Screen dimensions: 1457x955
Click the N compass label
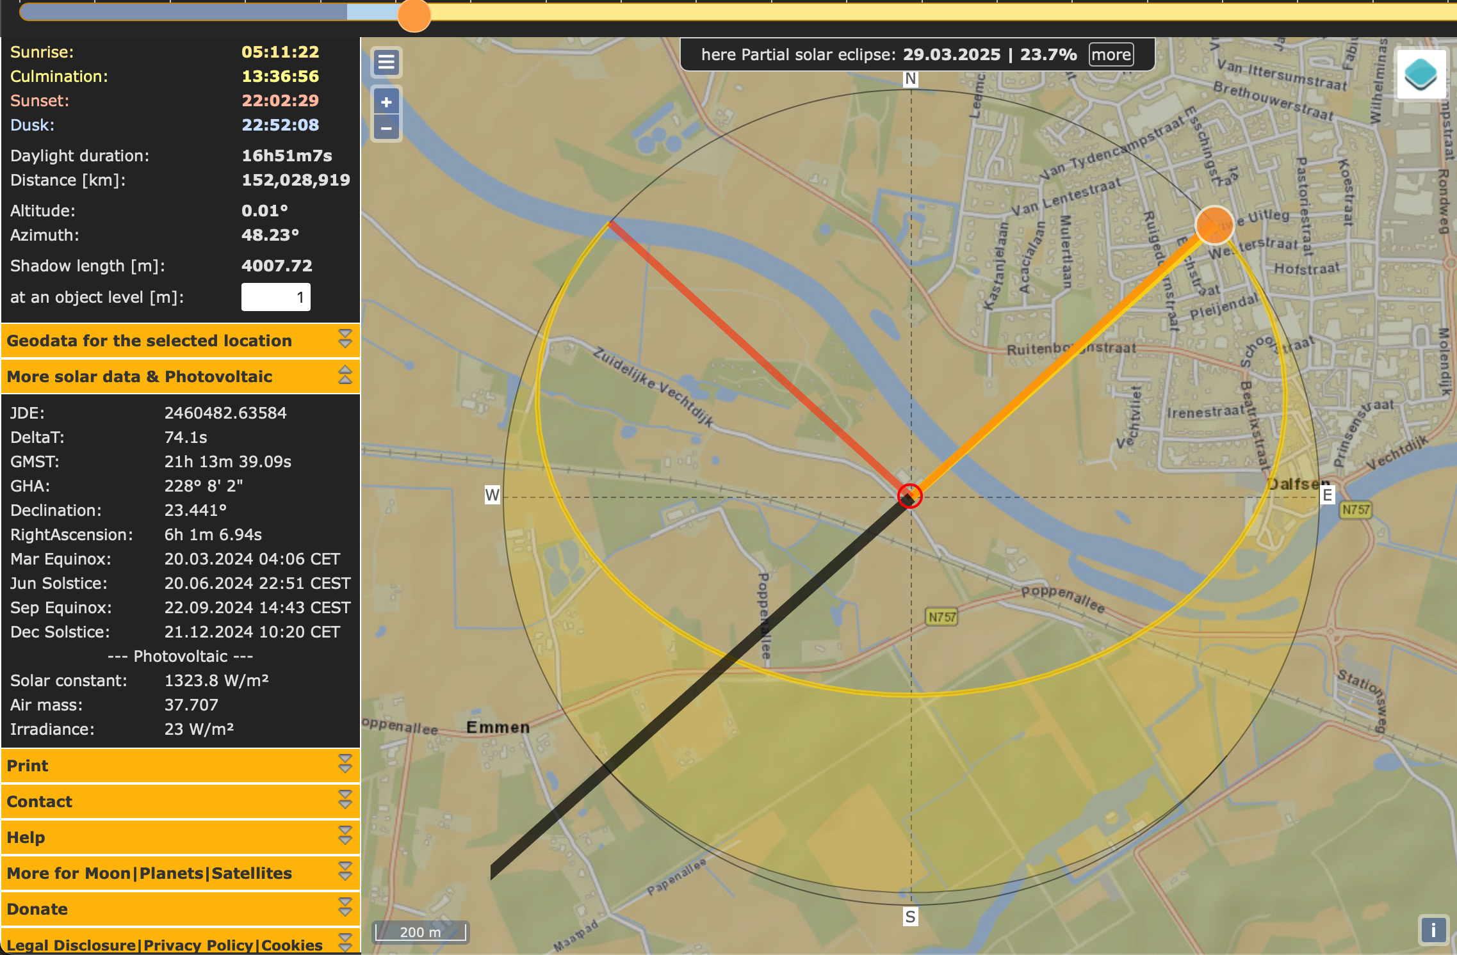point(910,79)
